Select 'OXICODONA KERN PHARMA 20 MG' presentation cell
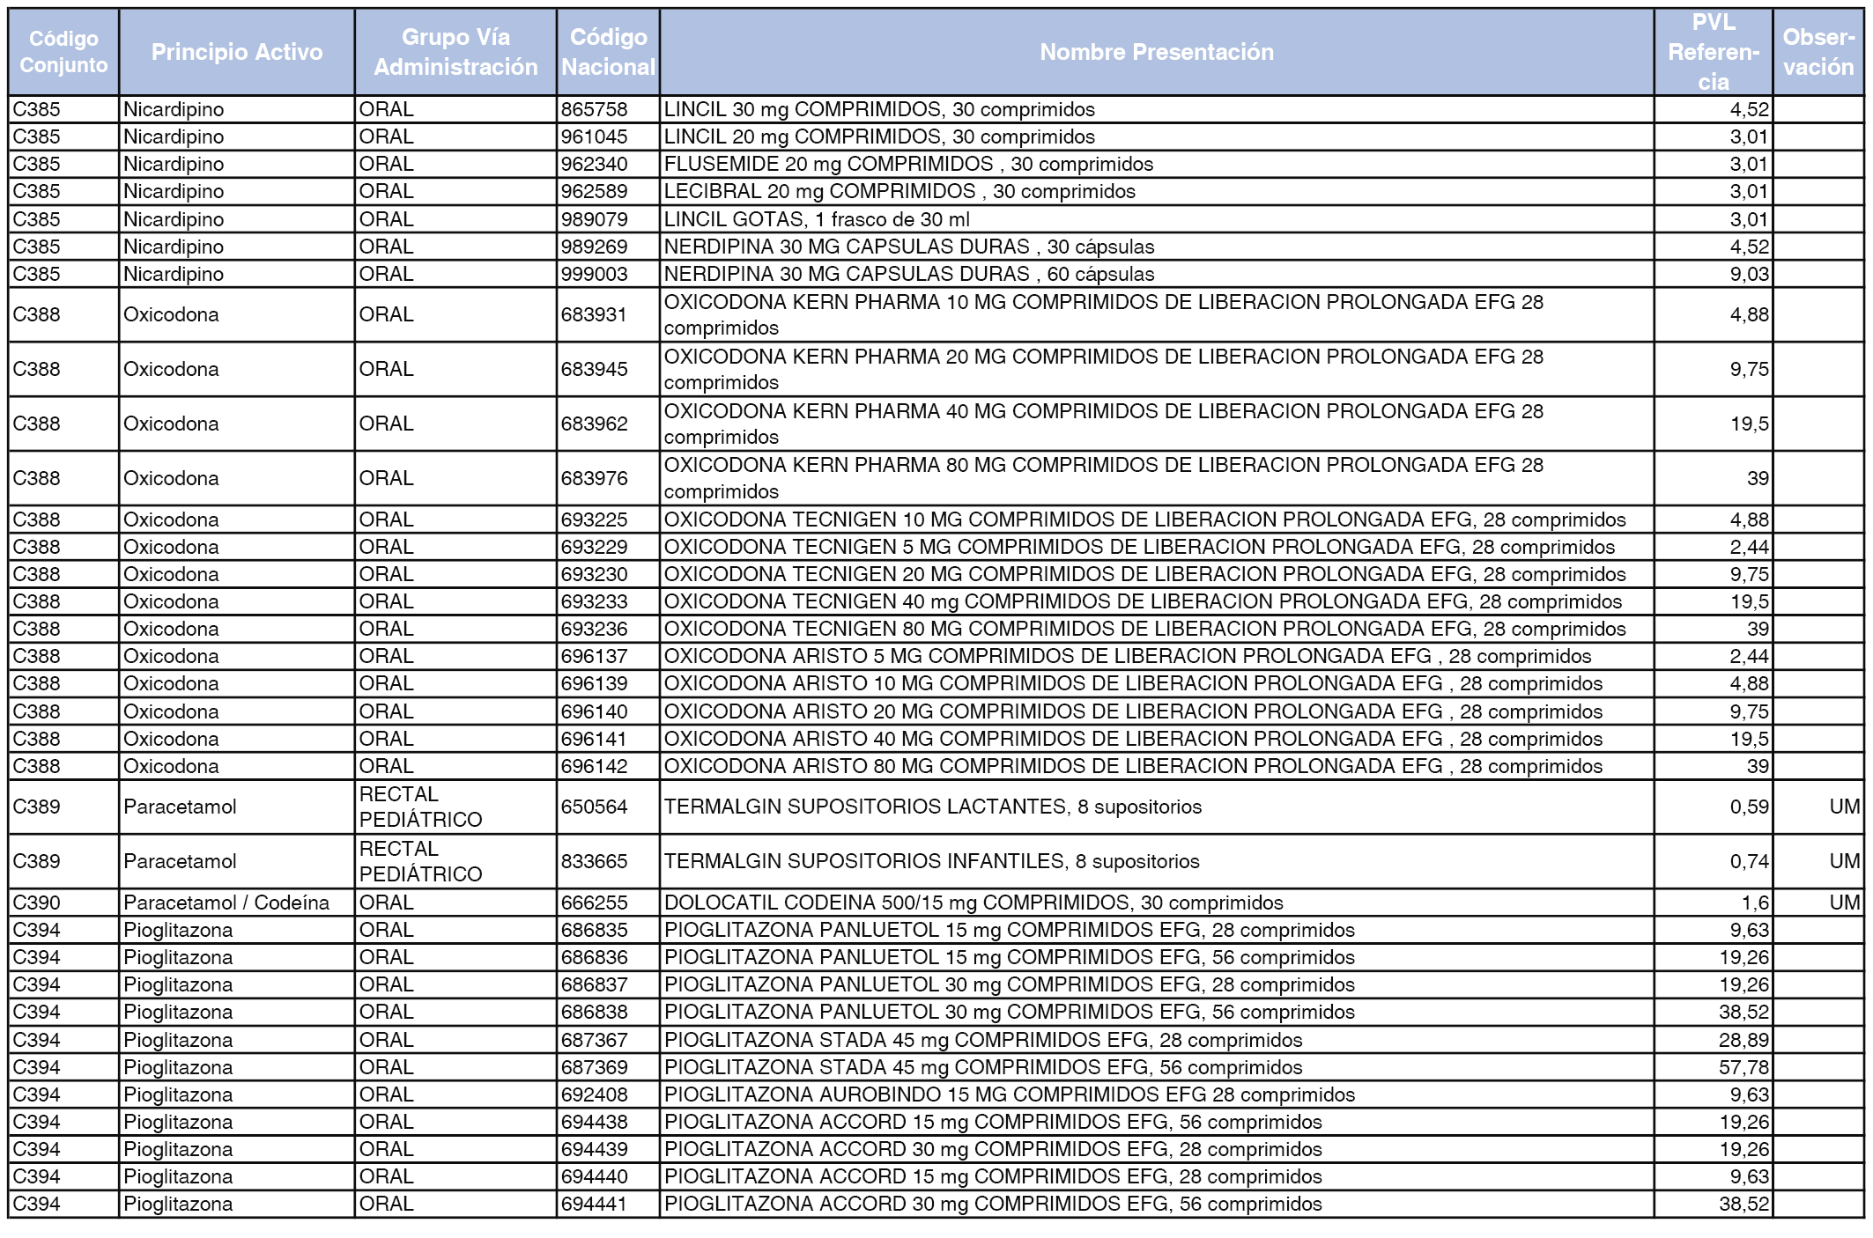The width and height of the screenshot is (1873, 1238). [x=1157, y=370]
